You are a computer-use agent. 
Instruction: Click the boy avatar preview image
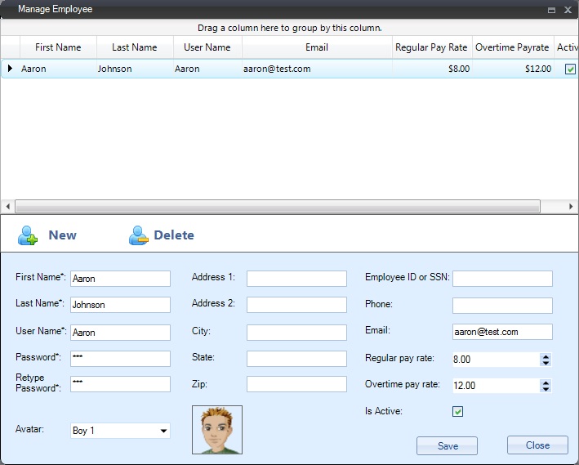tap(217, 430)
